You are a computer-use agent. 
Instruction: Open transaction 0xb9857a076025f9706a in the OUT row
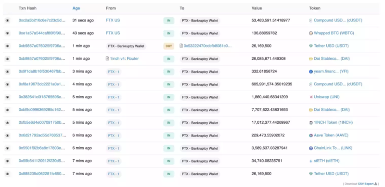click(x=42, y=46)
